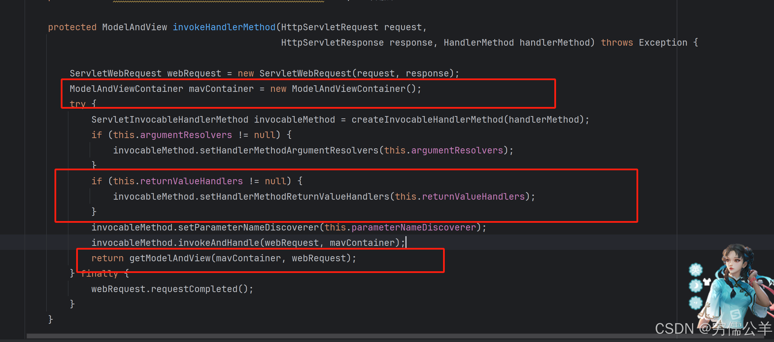
Task: Click the ServletInvocableHandlerMethod type name
Action: (170, 120)
